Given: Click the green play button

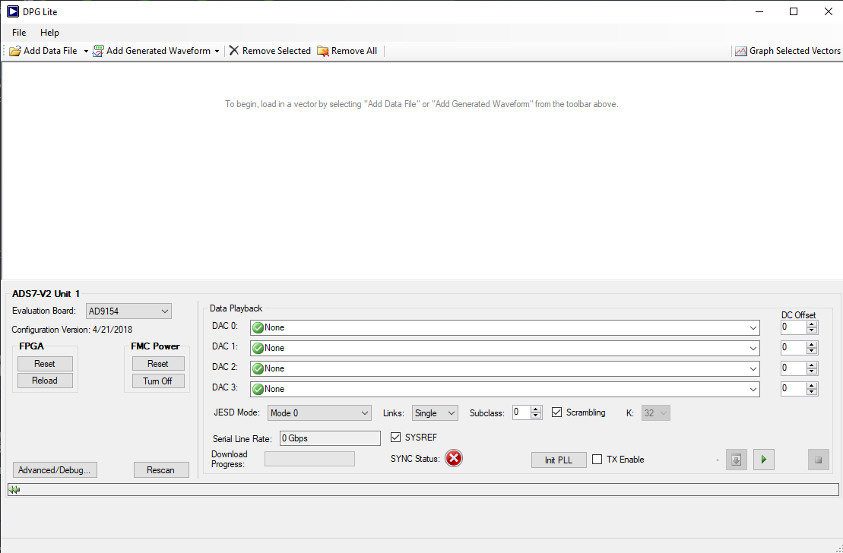Looking at the screenshot, I should click(763, 460).
